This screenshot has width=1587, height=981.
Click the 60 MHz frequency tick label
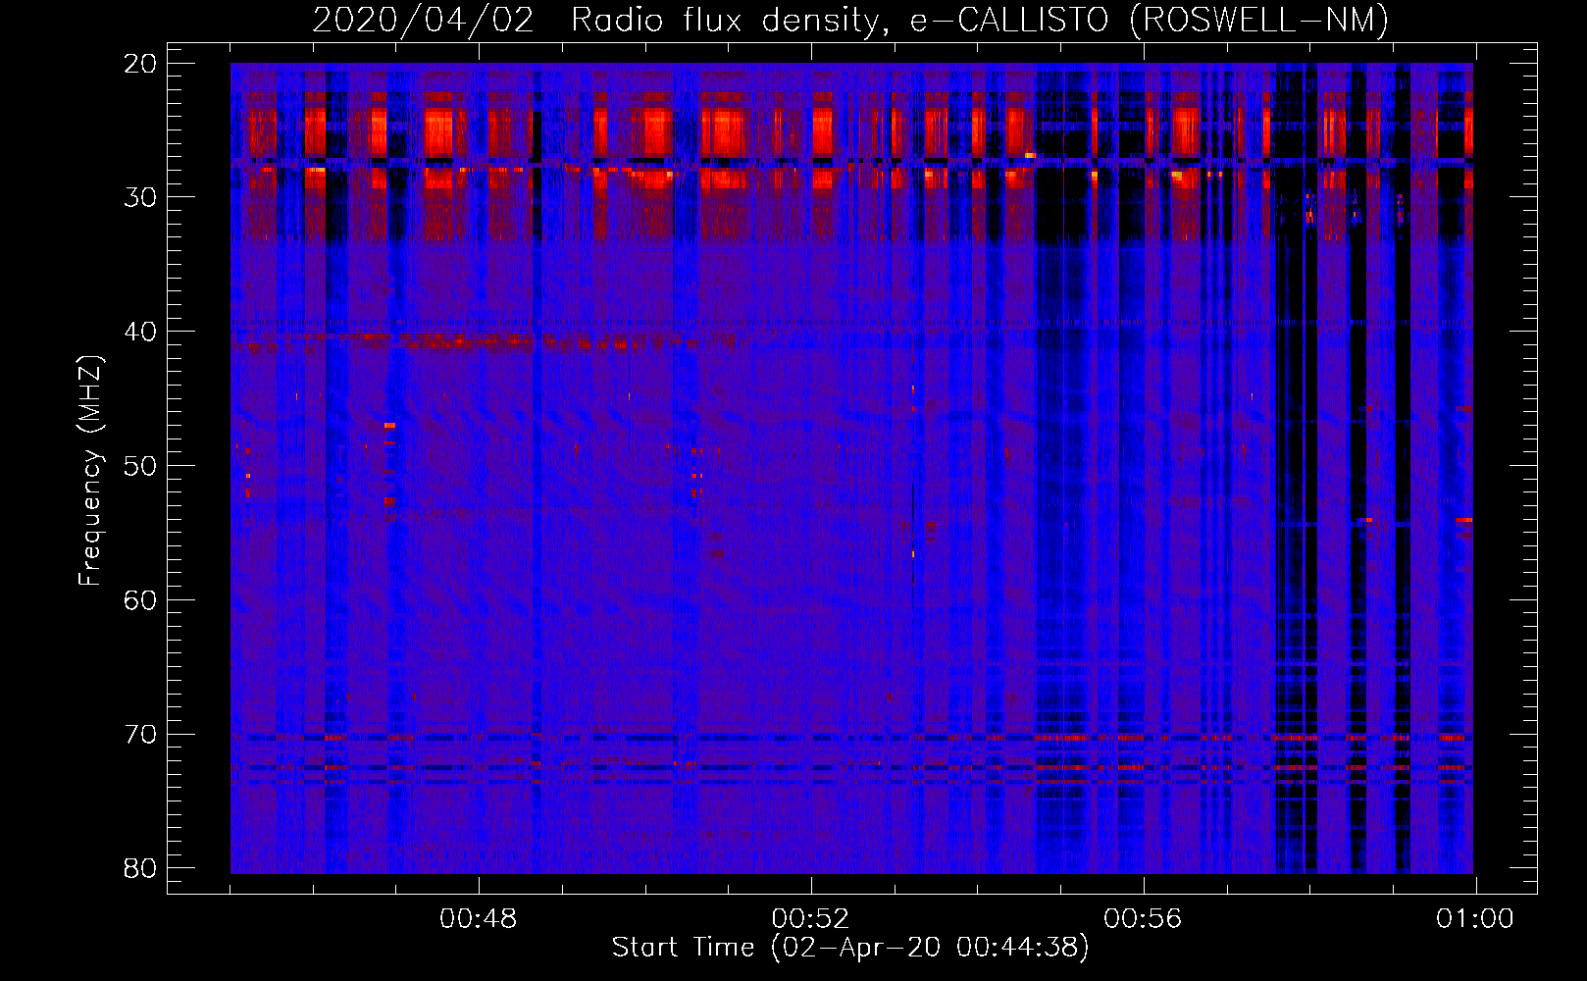141,600
